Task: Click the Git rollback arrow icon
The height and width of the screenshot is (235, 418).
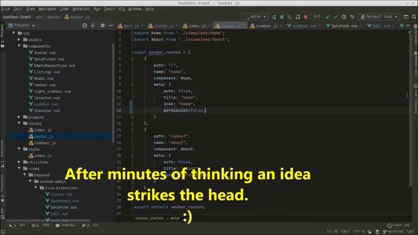Action: click(x=352, y=17)
